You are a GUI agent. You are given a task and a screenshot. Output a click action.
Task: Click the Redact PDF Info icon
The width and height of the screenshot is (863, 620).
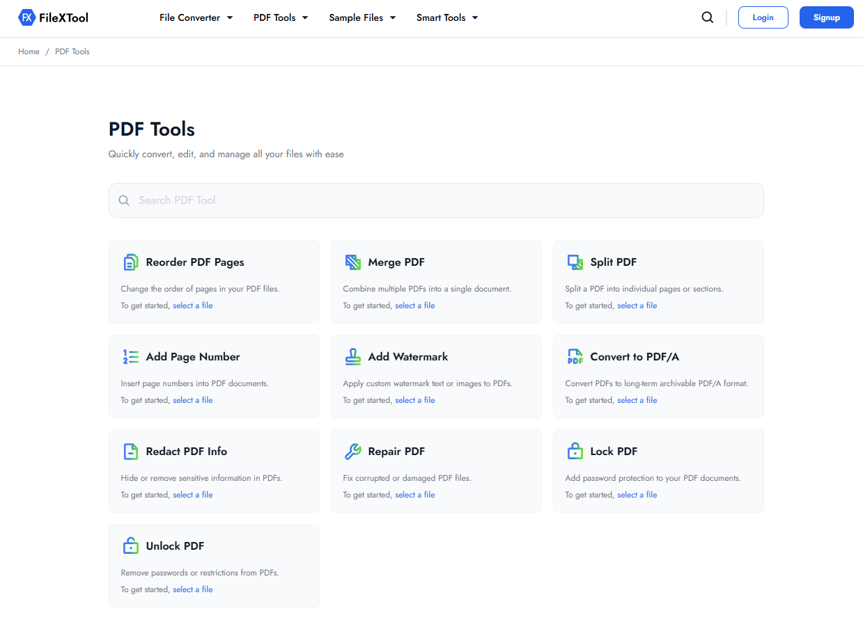pos(131,451)
